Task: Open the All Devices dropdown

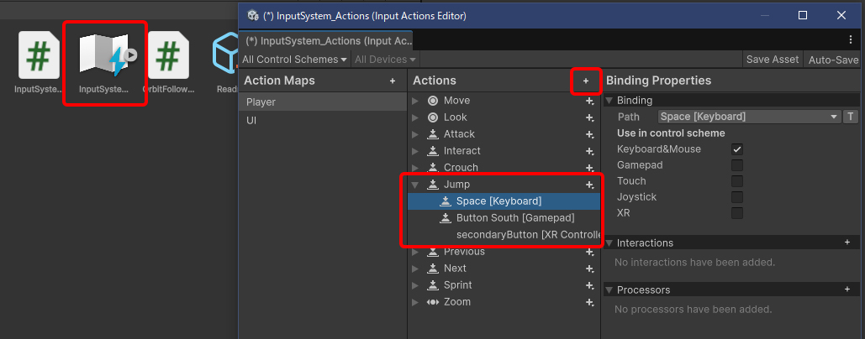Action: 385,60
